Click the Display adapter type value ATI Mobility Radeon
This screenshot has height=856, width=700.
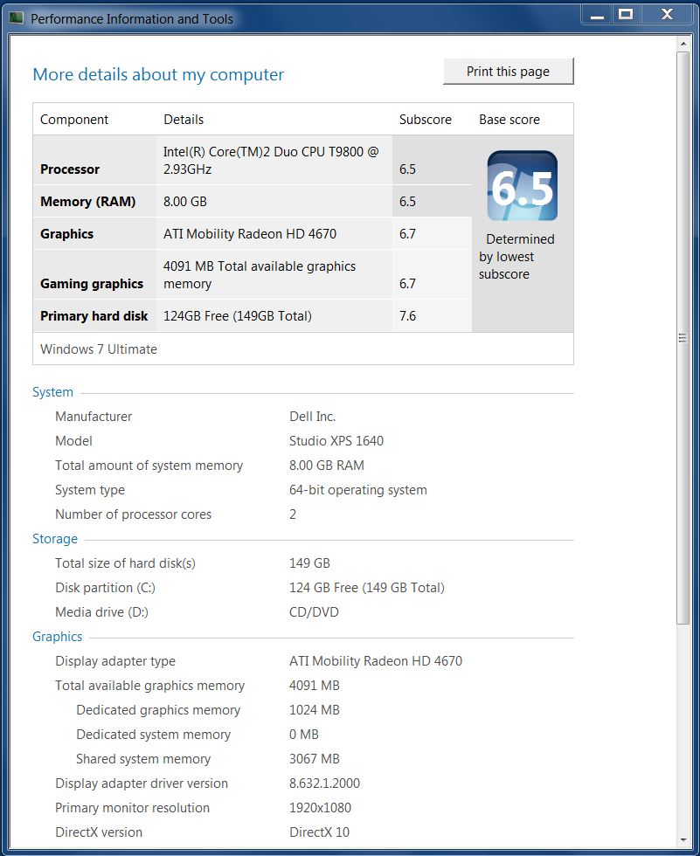tap(376, 661)
